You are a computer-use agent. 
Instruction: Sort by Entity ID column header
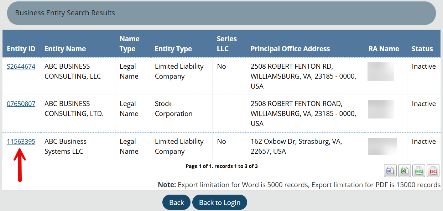coord(21,49)
